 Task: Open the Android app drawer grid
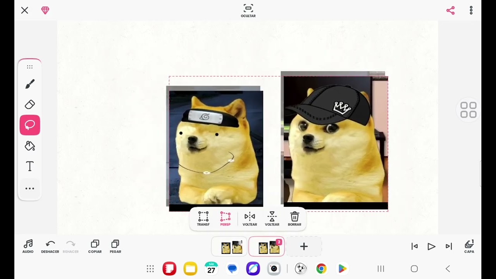[x=150, y=269]
